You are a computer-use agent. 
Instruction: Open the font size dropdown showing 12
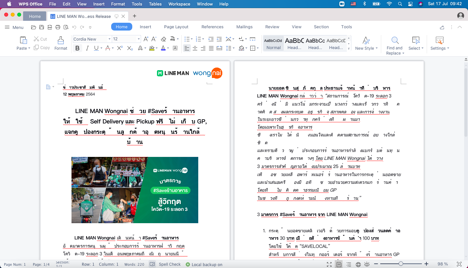(x=139, y=39)
